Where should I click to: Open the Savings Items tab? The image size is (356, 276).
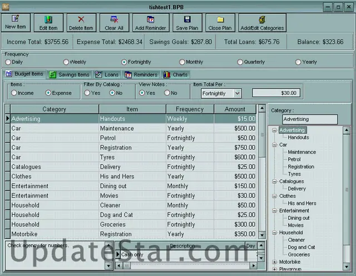click(70, 75)
